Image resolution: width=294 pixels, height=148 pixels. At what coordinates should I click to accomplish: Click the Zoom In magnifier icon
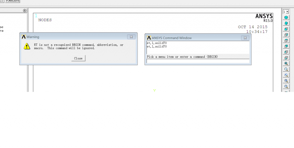click(286, 81)
